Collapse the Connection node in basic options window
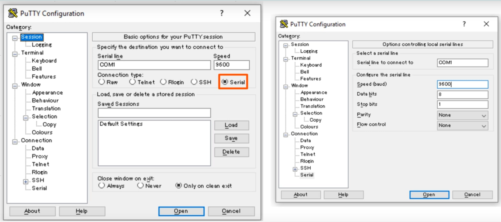 [15, 142]
